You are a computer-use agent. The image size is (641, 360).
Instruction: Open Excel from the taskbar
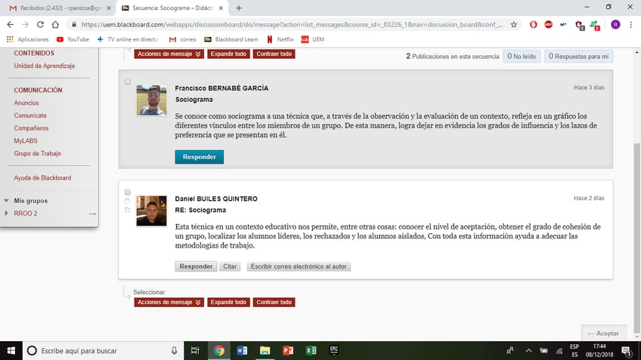(311, 351)
